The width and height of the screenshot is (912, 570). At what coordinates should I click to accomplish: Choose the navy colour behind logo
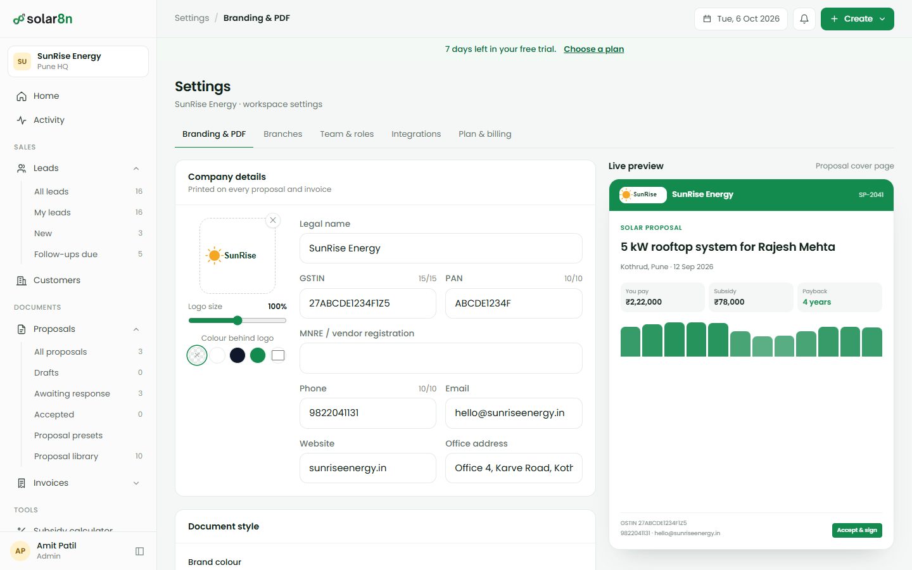pos(237,355)
